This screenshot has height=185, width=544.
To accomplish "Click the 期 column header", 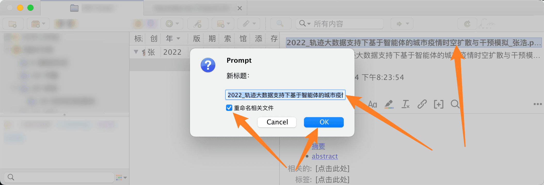I will [212, 39].
